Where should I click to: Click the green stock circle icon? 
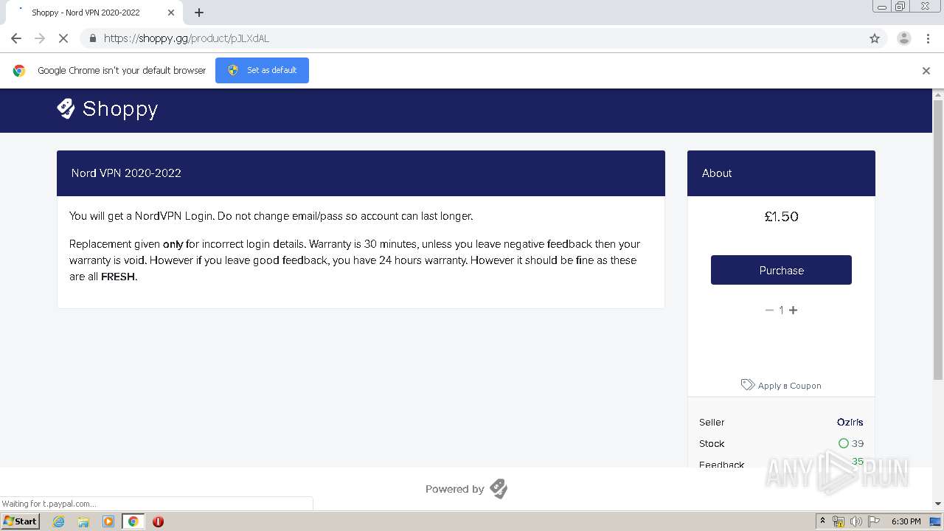[x=843, y=443]
